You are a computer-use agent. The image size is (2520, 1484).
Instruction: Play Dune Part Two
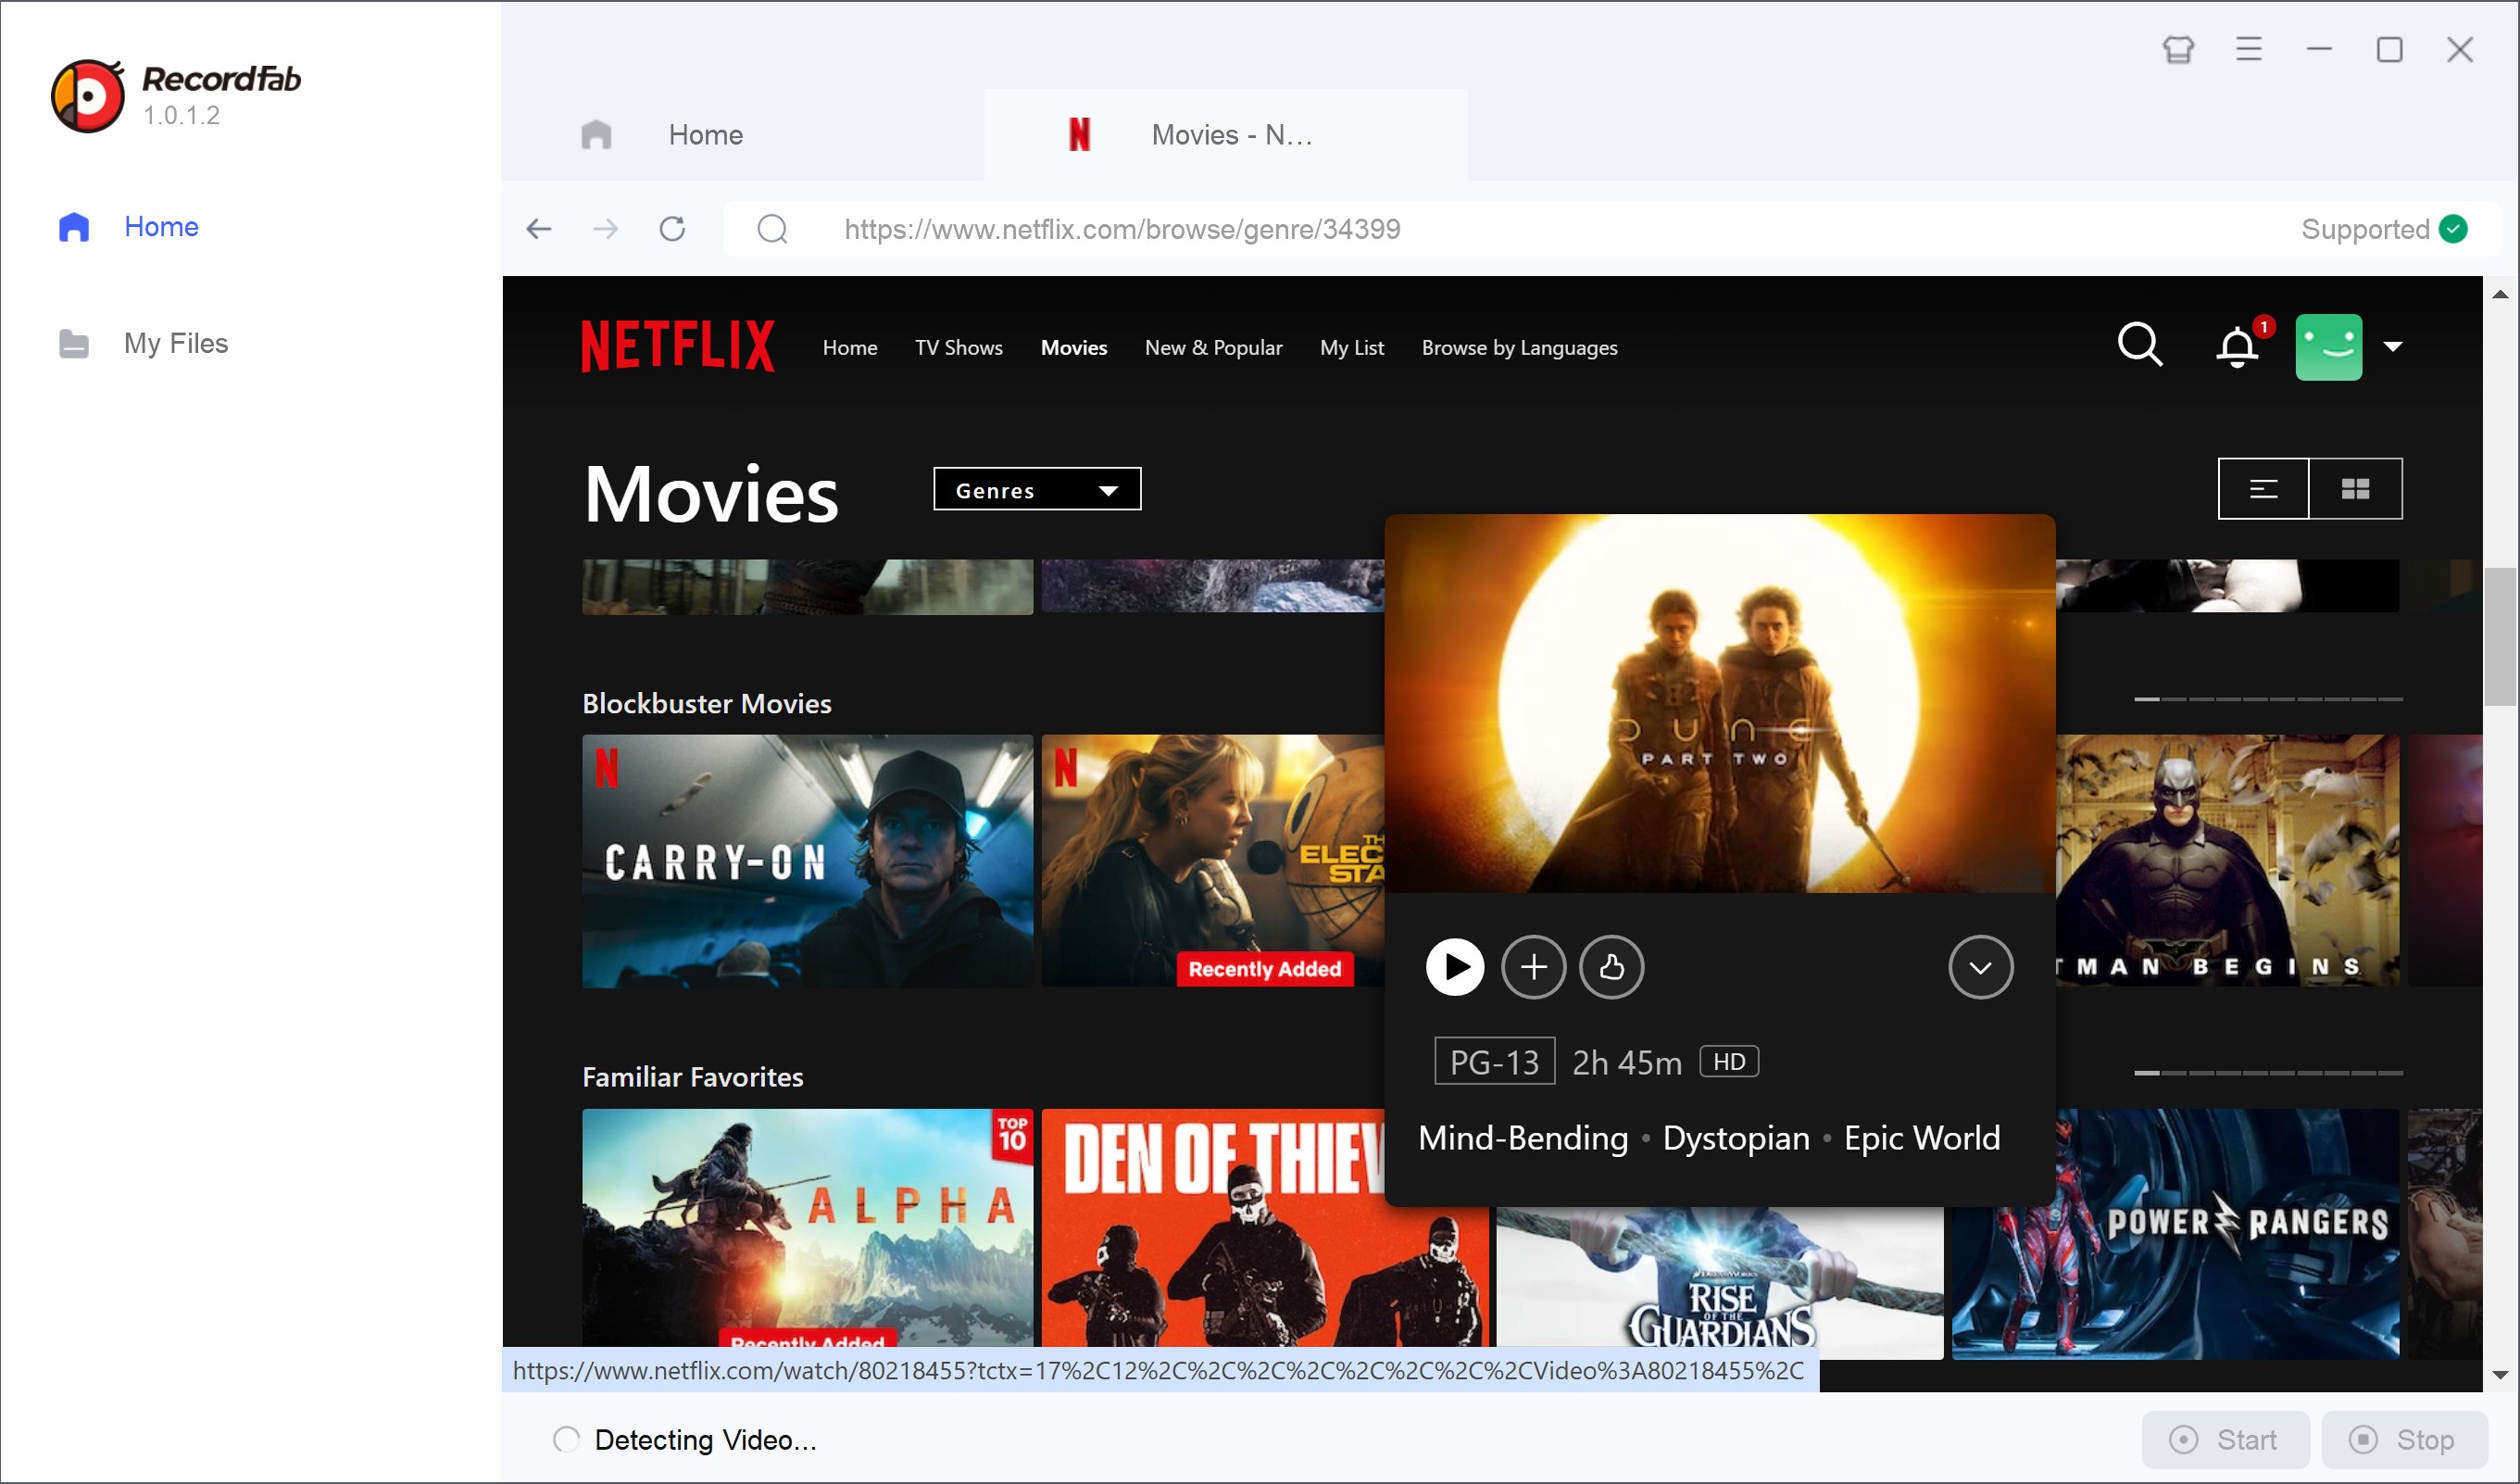1455,967
